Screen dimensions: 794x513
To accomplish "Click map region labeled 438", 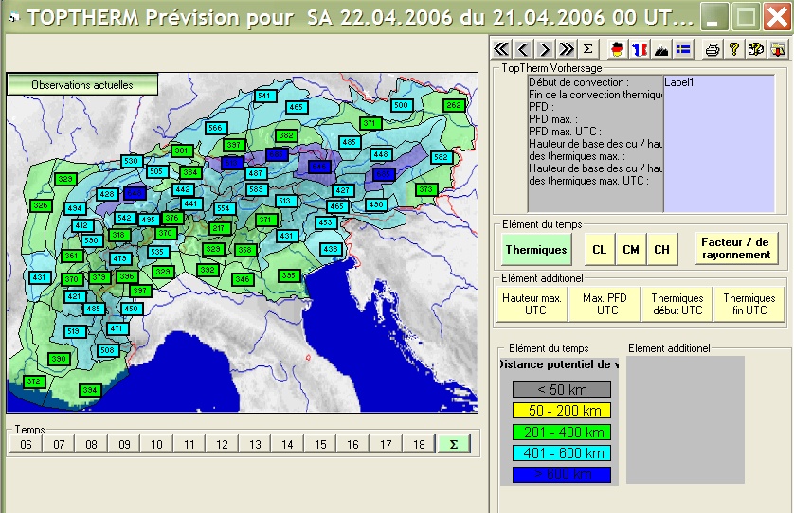I will pyautogui.click(x=332, y=249).
